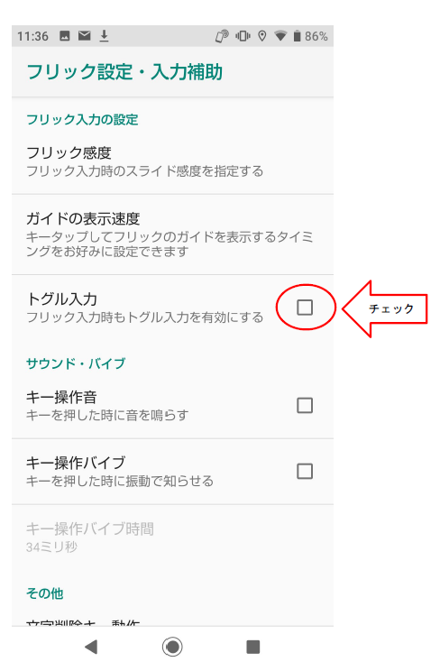
Task: Enable the キー操作バイブ checkbox
Action: (x=305, y=471)
